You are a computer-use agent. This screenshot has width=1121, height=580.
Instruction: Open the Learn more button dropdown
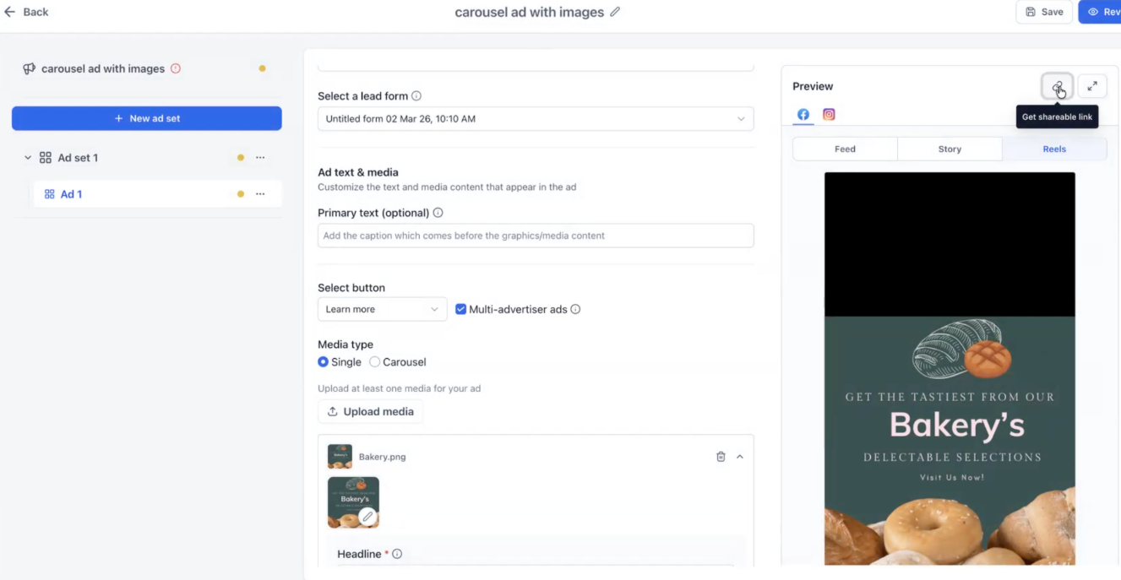tap(382, 309)
